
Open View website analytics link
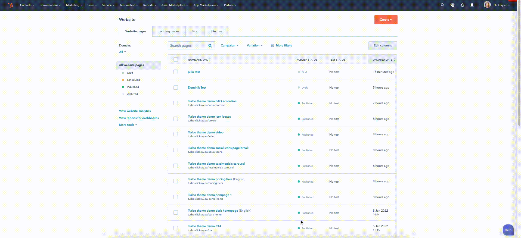coord(135,111)
